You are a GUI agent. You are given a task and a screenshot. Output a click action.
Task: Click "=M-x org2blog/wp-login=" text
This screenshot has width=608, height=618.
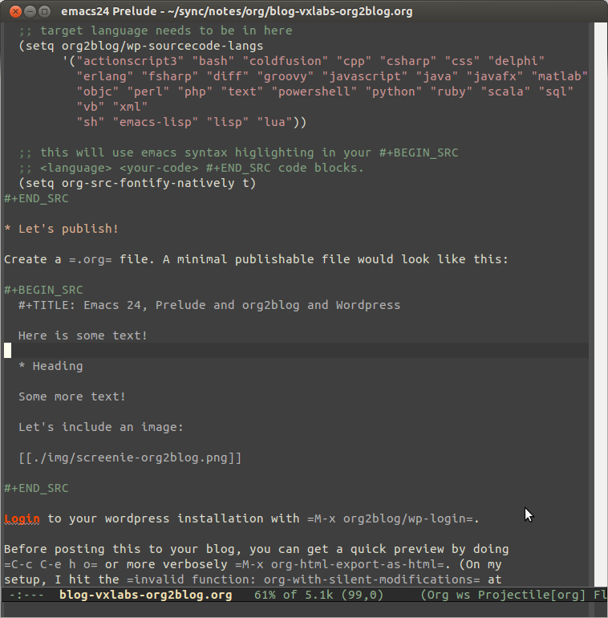[x=391, y=518]
